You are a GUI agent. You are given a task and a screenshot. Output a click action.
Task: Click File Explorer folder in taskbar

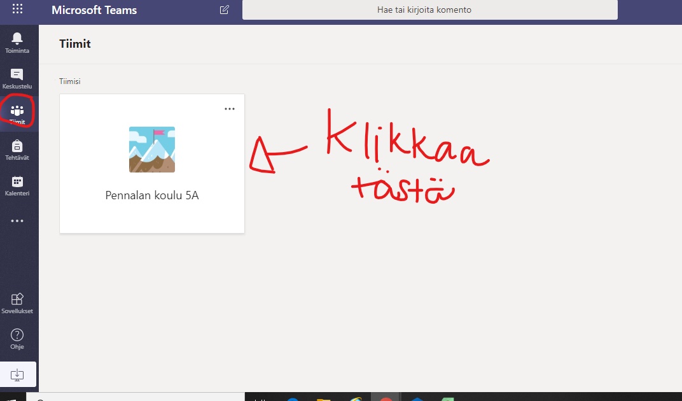(324, 398)
